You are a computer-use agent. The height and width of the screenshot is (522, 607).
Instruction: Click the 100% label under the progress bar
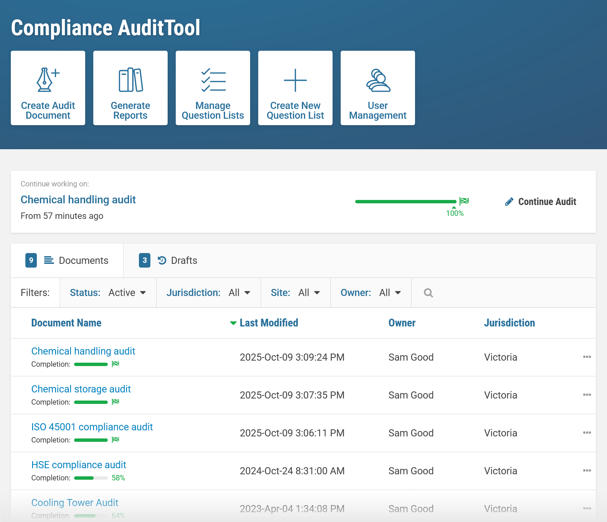[x=455, y=213]
